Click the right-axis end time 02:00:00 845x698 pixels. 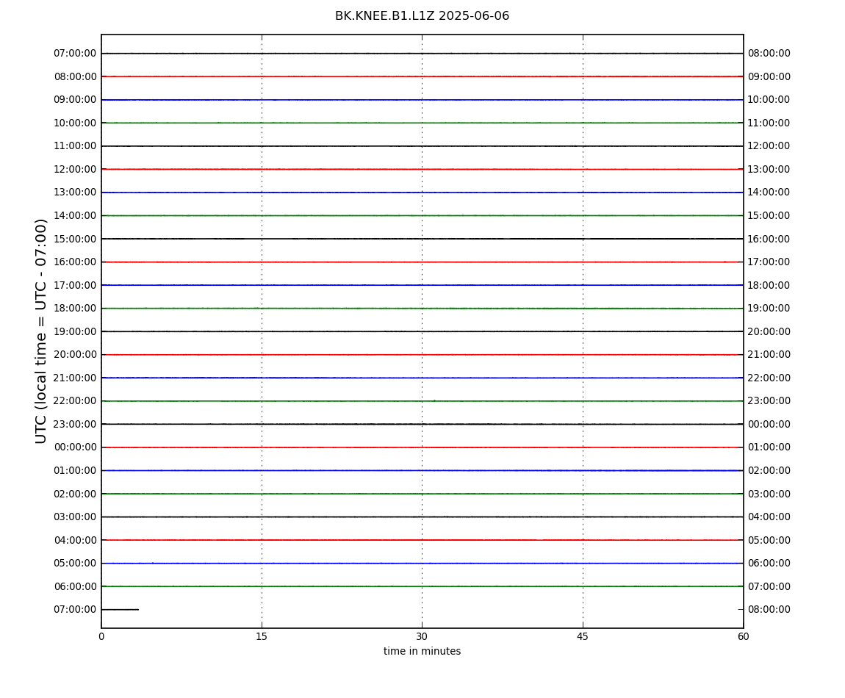point(769,470)
